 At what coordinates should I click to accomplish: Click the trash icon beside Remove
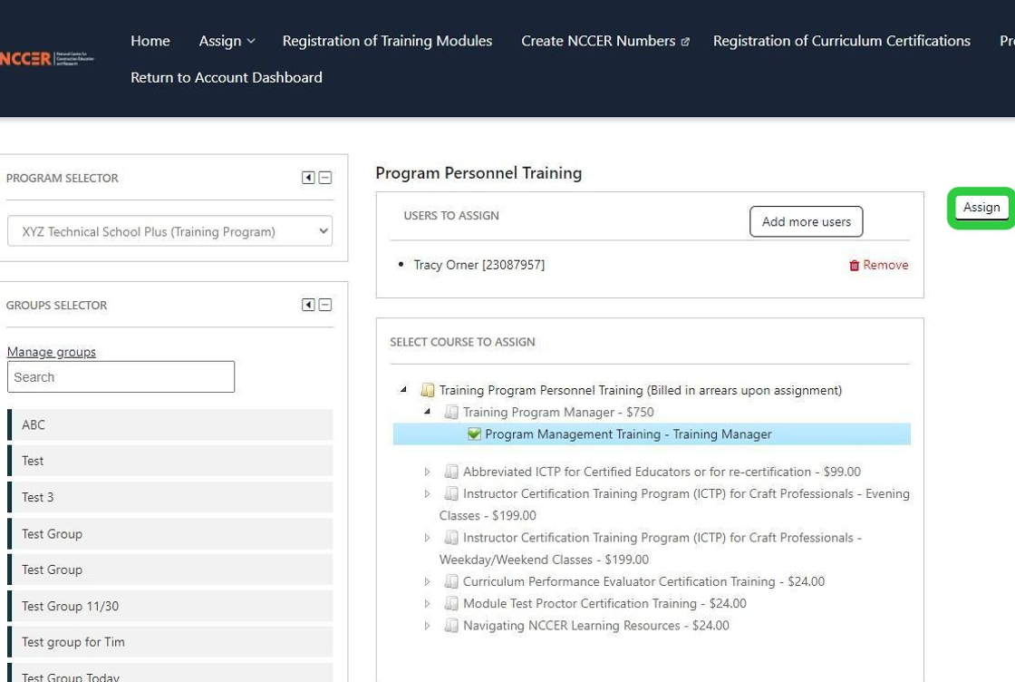coord(854,265)
